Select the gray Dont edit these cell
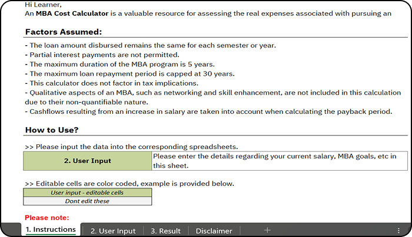412x237 pixels. click(88, 201)
